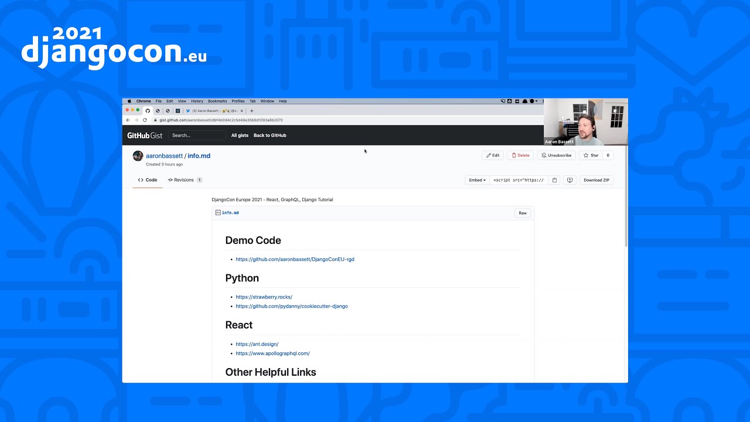Open the History menu
Screen dimensions: 750x422
pos(197,101)
